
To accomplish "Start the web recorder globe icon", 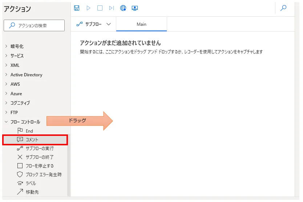I will click(x=123, y=8).
